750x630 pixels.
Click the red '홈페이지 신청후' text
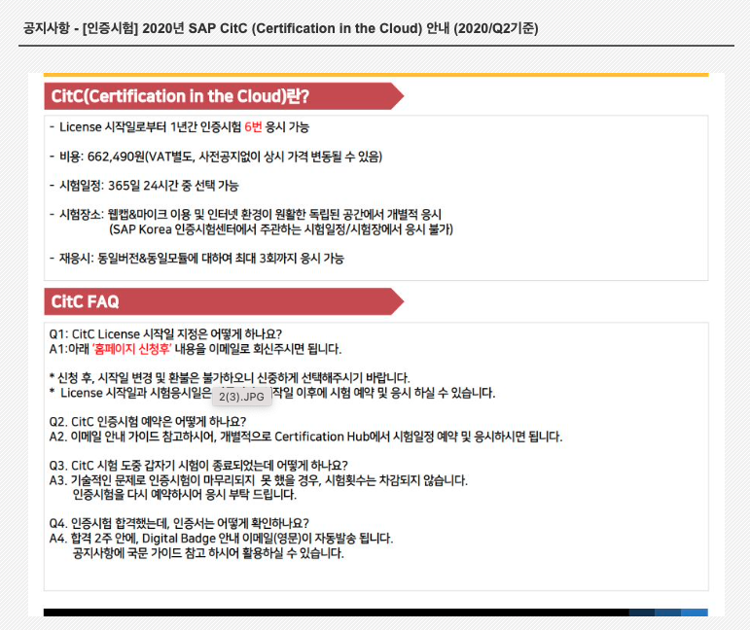tap(131, 349)
